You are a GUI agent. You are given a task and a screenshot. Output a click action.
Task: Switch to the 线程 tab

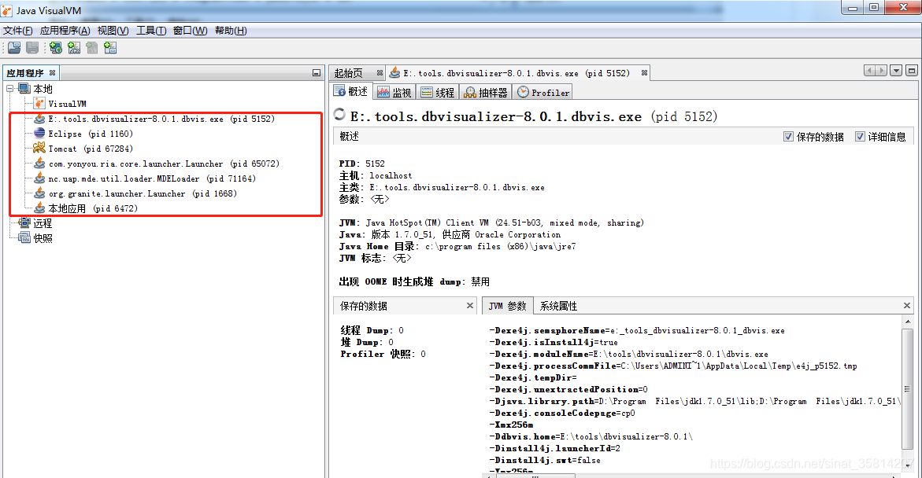click(x=438, y=92)
